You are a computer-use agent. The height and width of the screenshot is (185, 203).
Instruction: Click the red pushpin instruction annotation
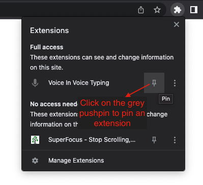(x=112, y=113)
